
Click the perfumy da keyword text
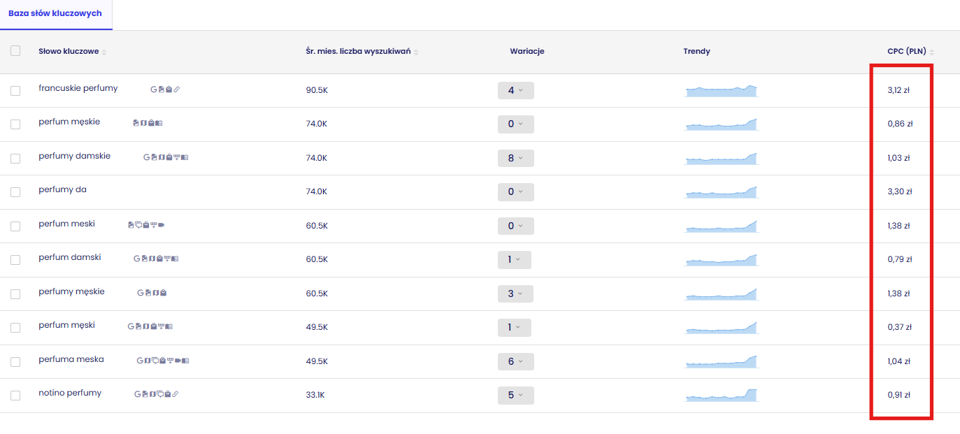[x=63, y=190]
